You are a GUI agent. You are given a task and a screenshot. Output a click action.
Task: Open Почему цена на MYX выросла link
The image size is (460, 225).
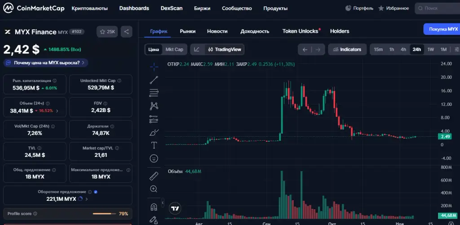(x=46, y=63)
